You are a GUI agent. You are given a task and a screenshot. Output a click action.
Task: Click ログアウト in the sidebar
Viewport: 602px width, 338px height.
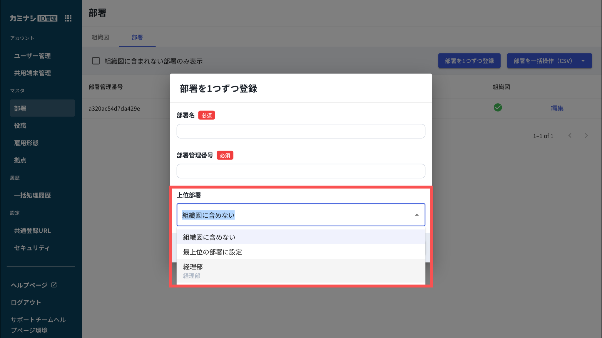click(x=26, y=302)
